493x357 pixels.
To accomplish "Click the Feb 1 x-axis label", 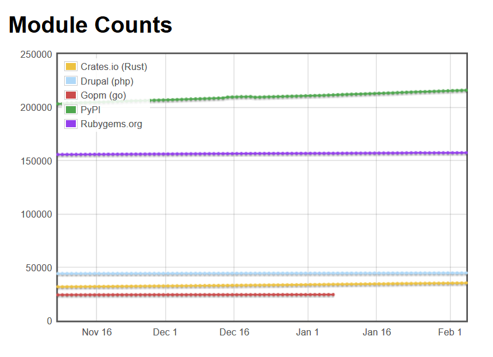I will pos(450,332).
